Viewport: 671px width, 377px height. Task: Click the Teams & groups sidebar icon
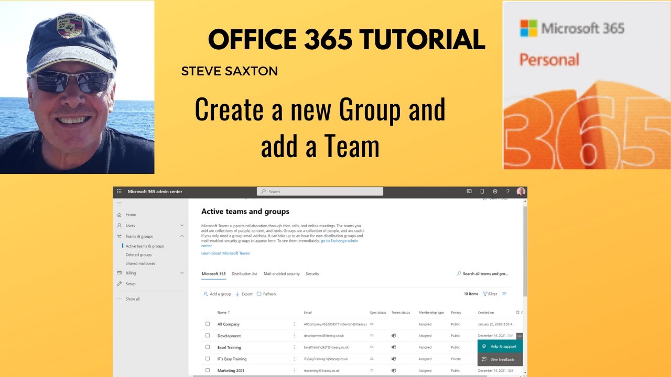pos(120,236)
